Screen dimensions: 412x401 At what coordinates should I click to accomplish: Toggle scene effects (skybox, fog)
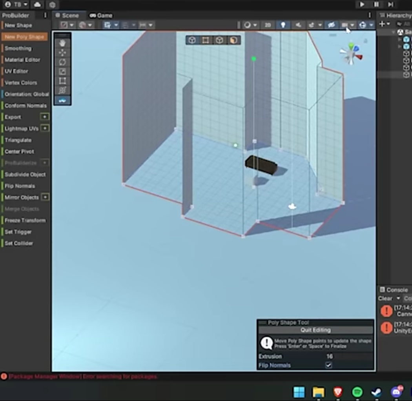pos(312,25)
